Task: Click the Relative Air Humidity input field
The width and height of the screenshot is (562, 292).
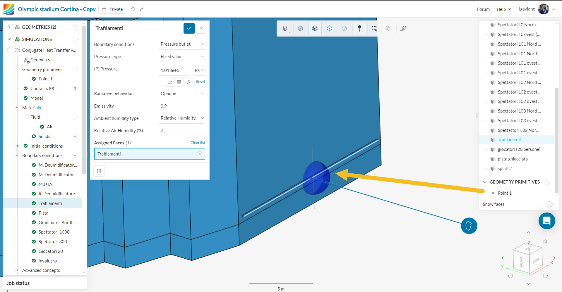Action: click(182, 130)
